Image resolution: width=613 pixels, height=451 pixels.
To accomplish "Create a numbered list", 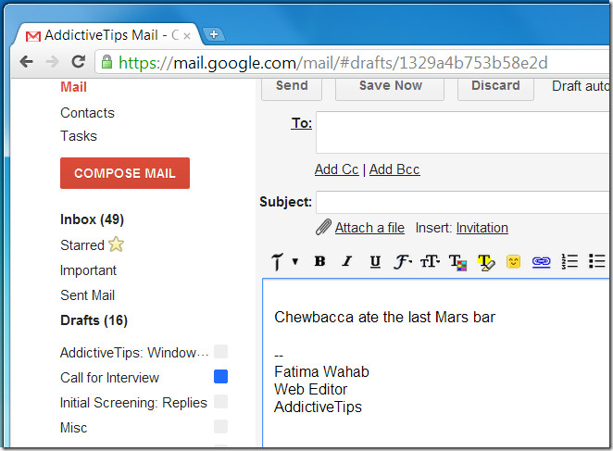I will point(569,261).
